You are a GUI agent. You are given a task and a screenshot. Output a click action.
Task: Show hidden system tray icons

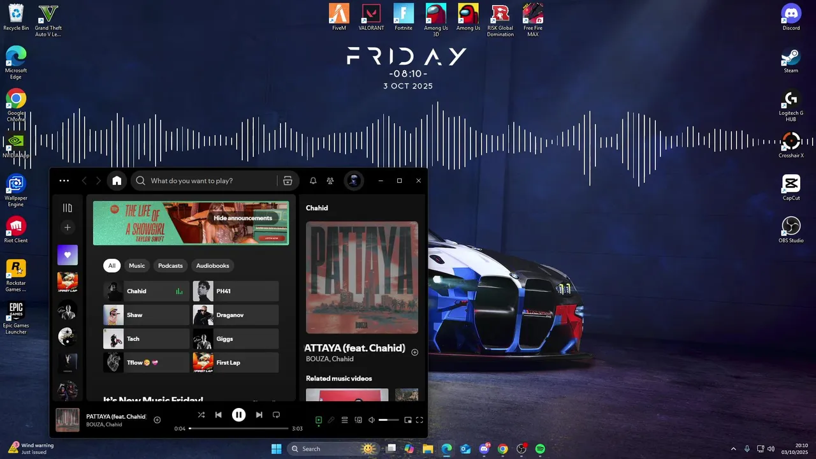pyautogui.click(x=733, y=449)
